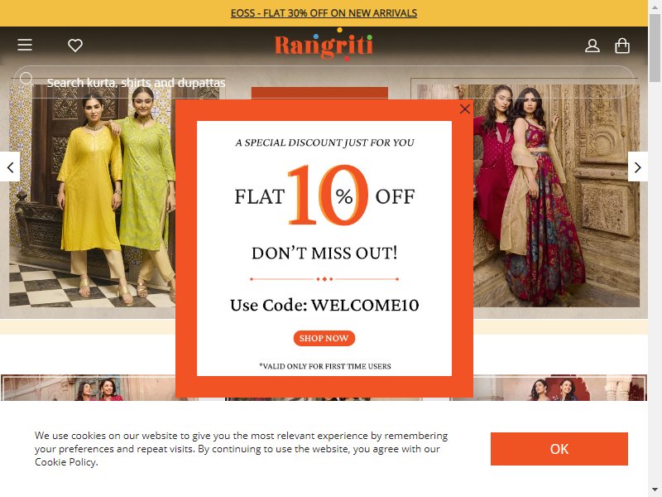This screenshot has width=662, height=497.
Task: Open bottom-left collection thumbnail
Action: (x=89, y=388)
